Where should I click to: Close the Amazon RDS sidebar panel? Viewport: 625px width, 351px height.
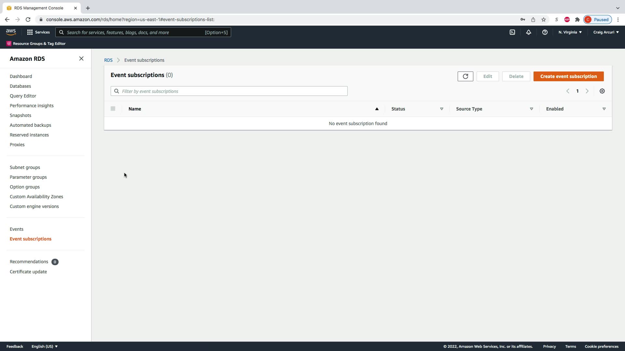81,58
